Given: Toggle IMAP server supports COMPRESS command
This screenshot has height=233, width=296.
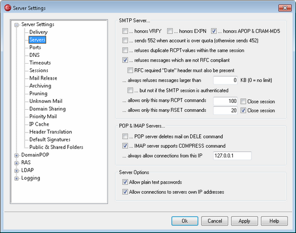Looking at the screenshot, I should coord(125,145).
